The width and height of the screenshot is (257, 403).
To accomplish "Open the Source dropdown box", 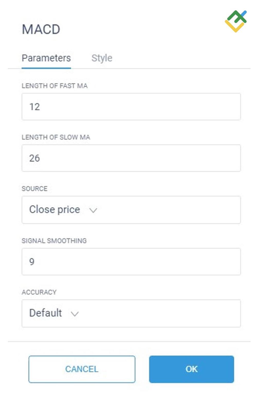I will tap(131, 210).
